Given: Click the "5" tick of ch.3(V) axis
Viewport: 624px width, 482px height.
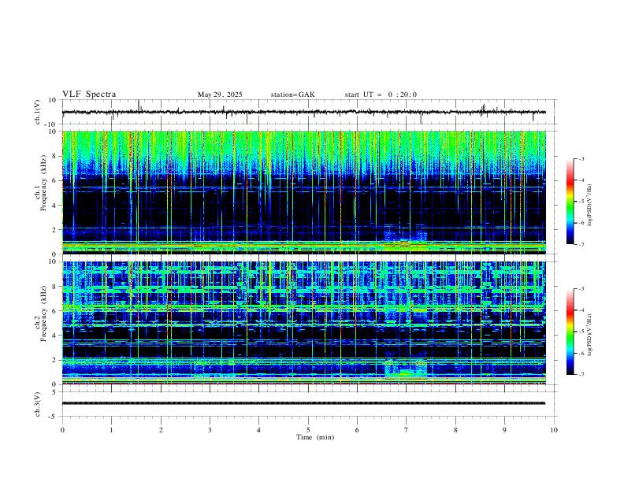Looking at the screenshot, I should point(54,391).
